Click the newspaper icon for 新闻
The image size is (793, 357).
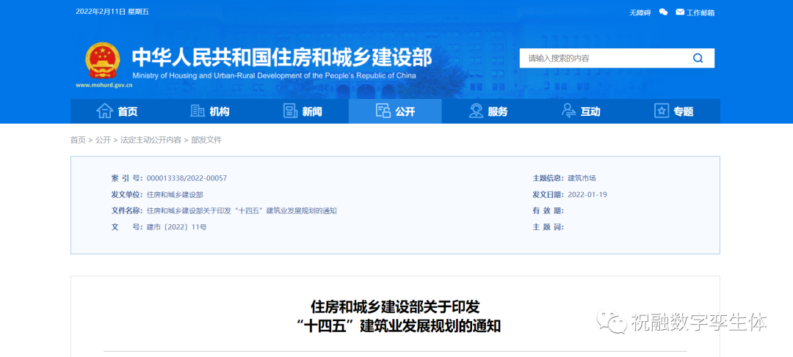(290, 111)
